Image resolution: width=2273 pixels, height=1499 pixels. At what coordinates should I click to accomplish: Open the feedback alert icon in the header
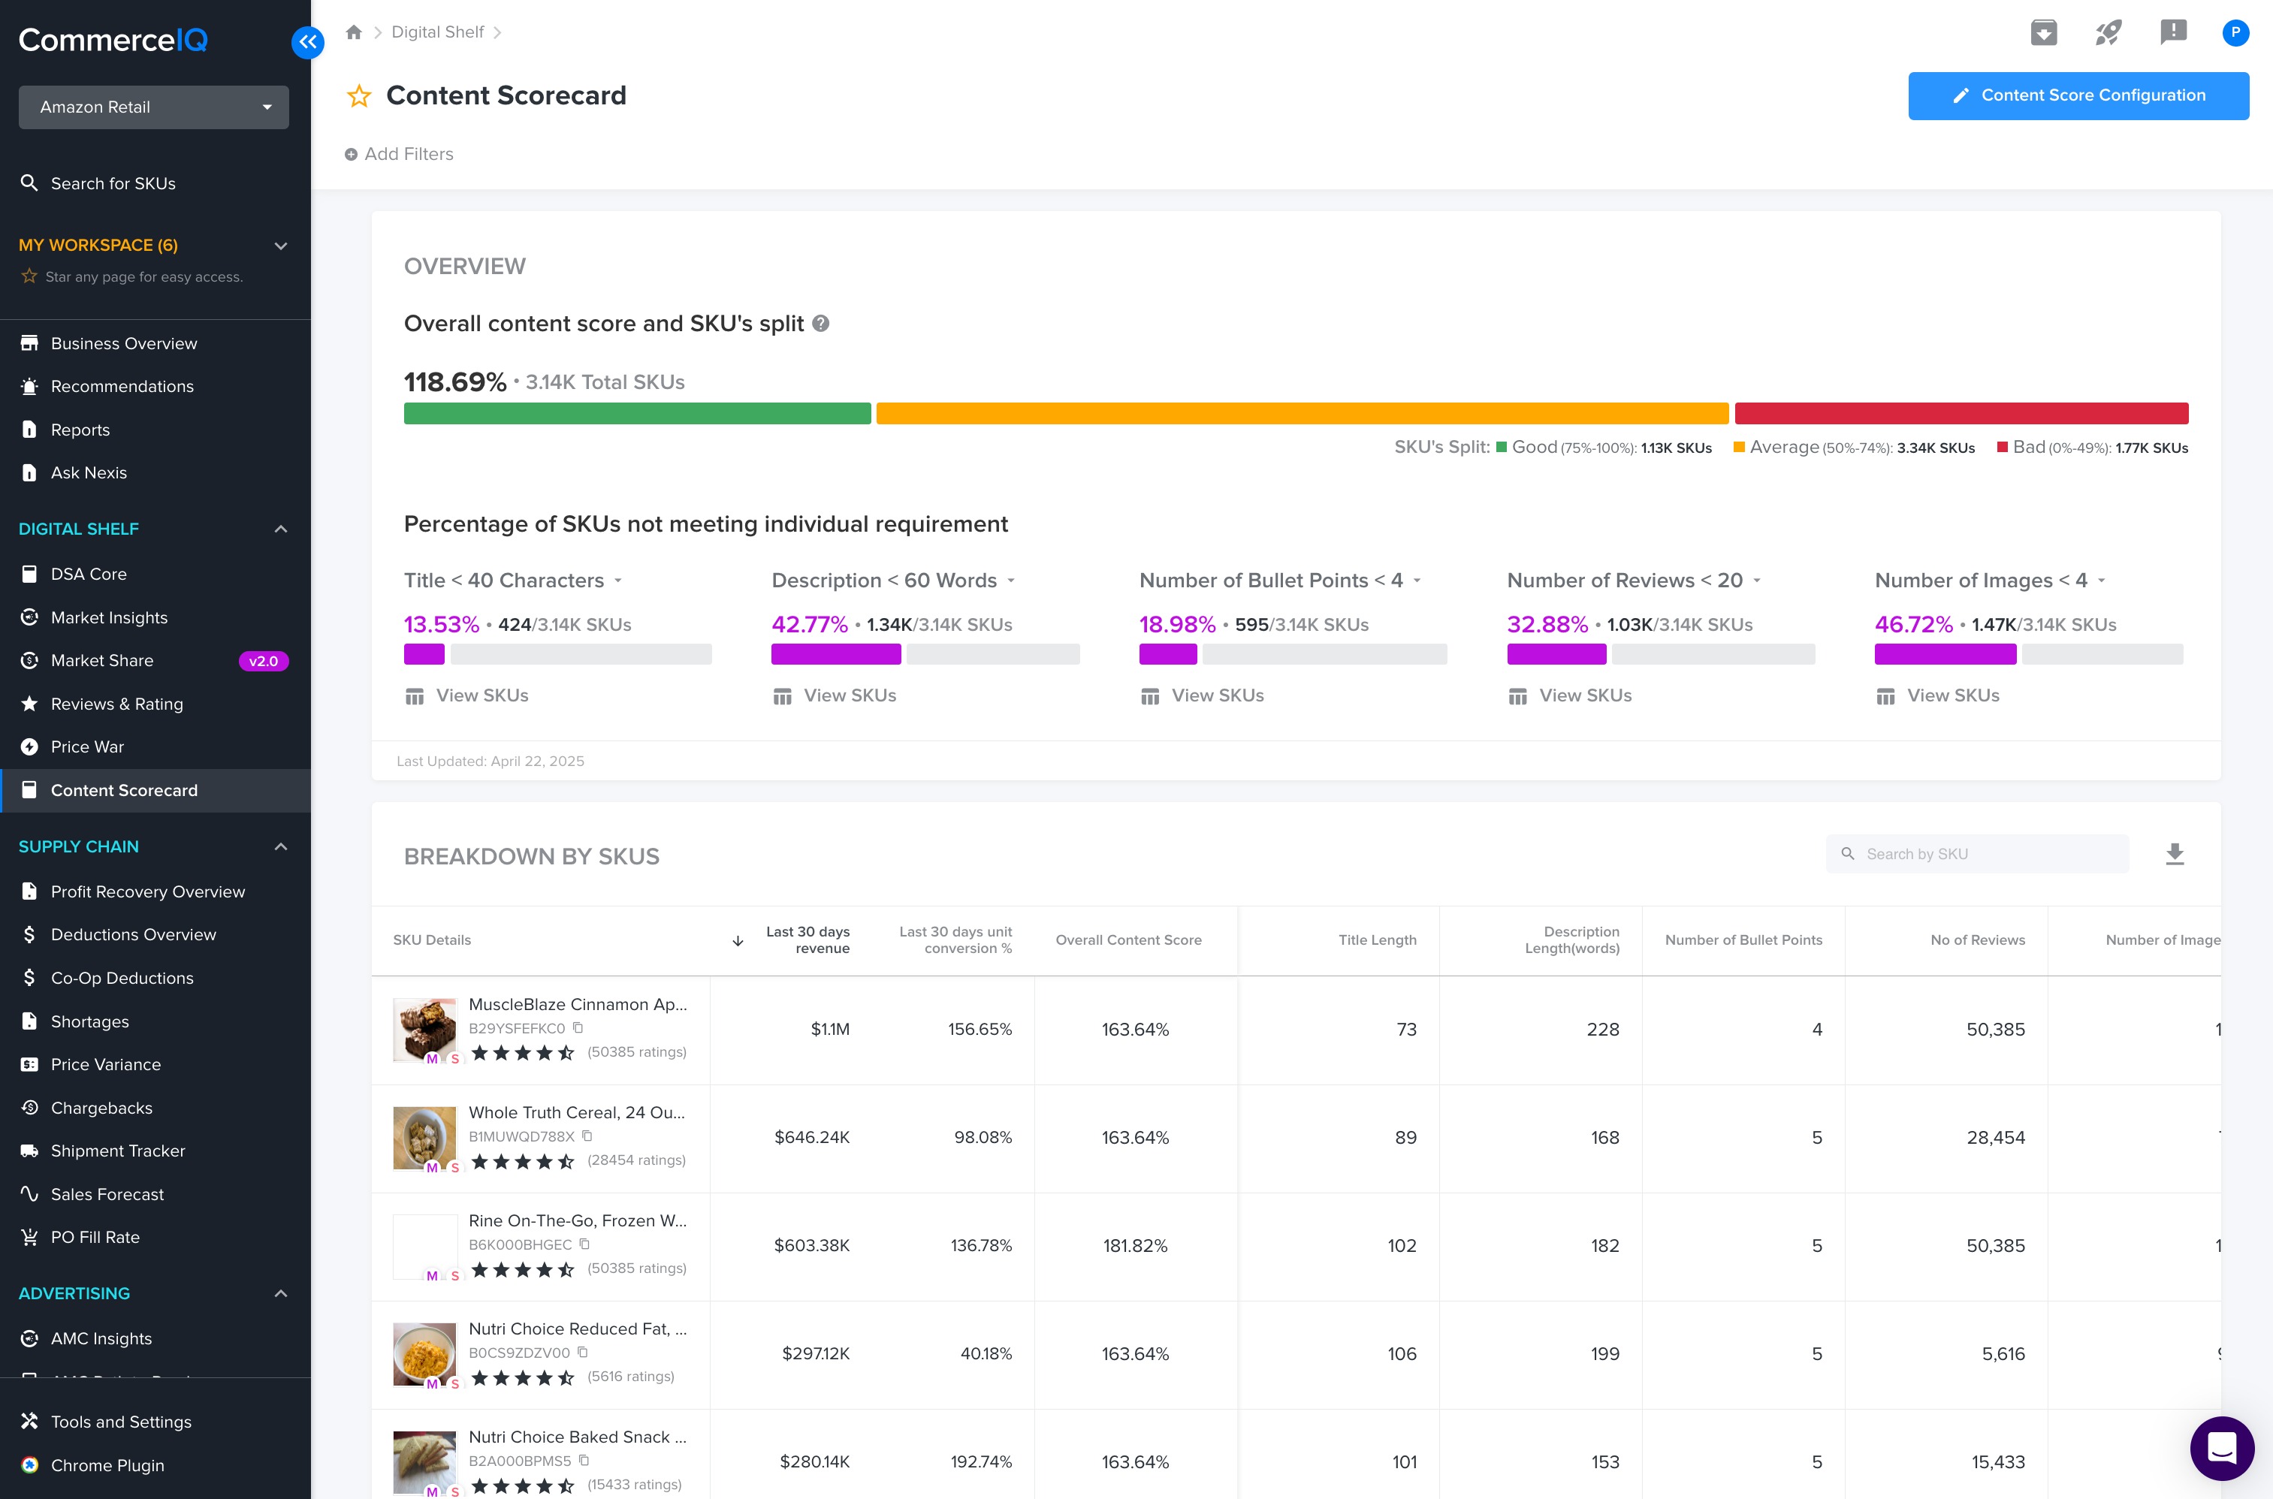point(2174,32)
